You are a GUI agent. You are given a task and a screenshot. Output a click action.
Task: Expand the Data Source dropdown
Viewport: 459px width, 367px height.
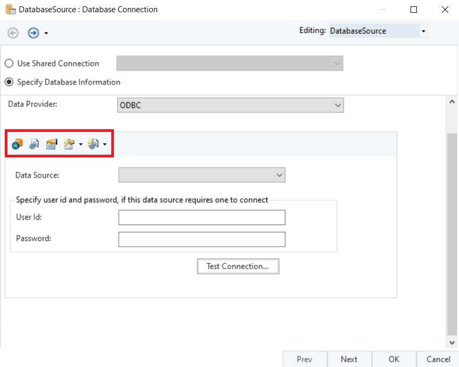(202, 175)
